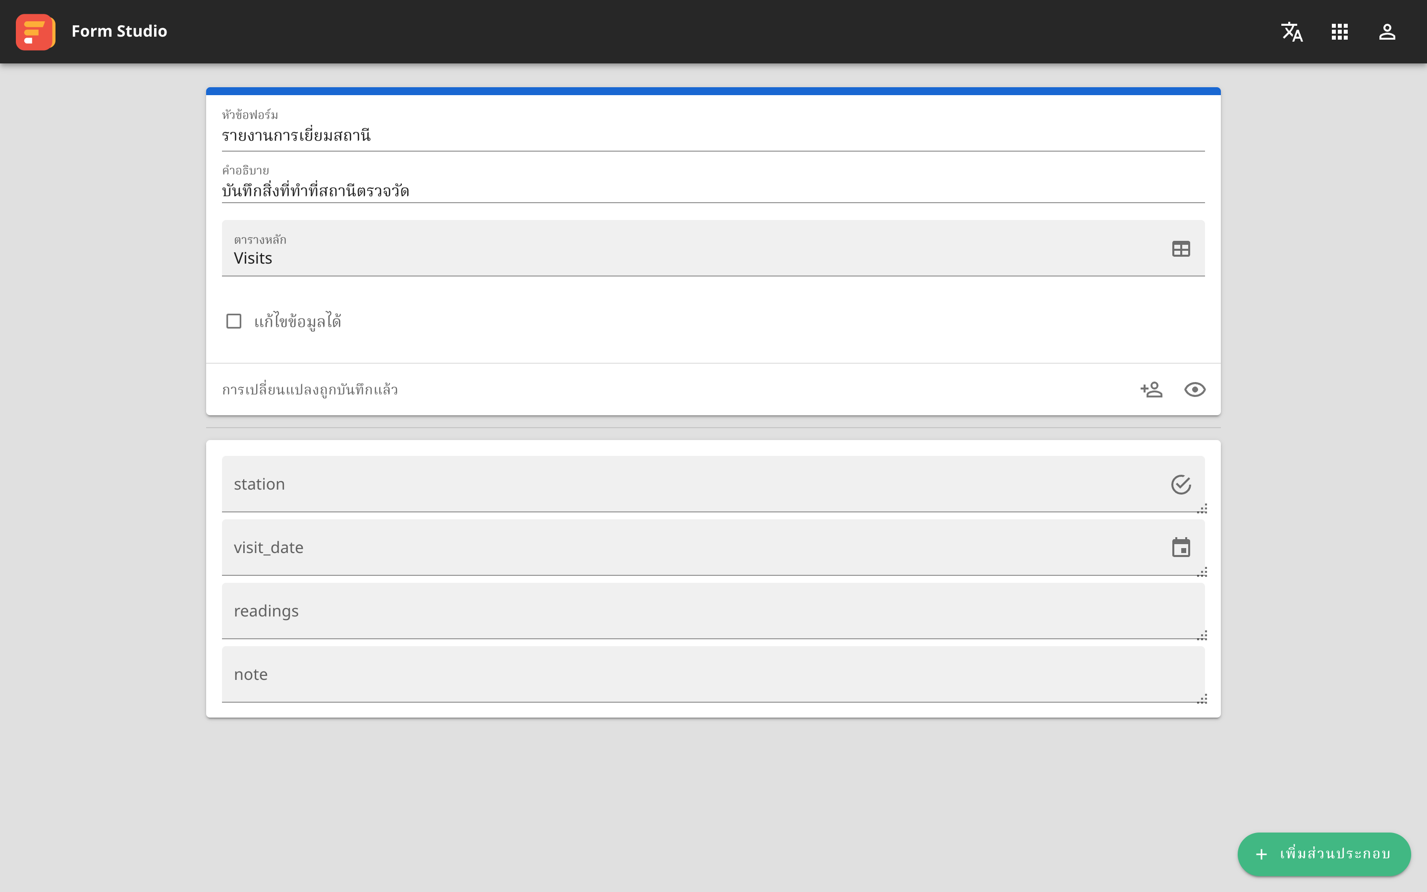This screenshot has width=1427, height=892.
Task: Open the user account menu
Action: pos(1387,32)
